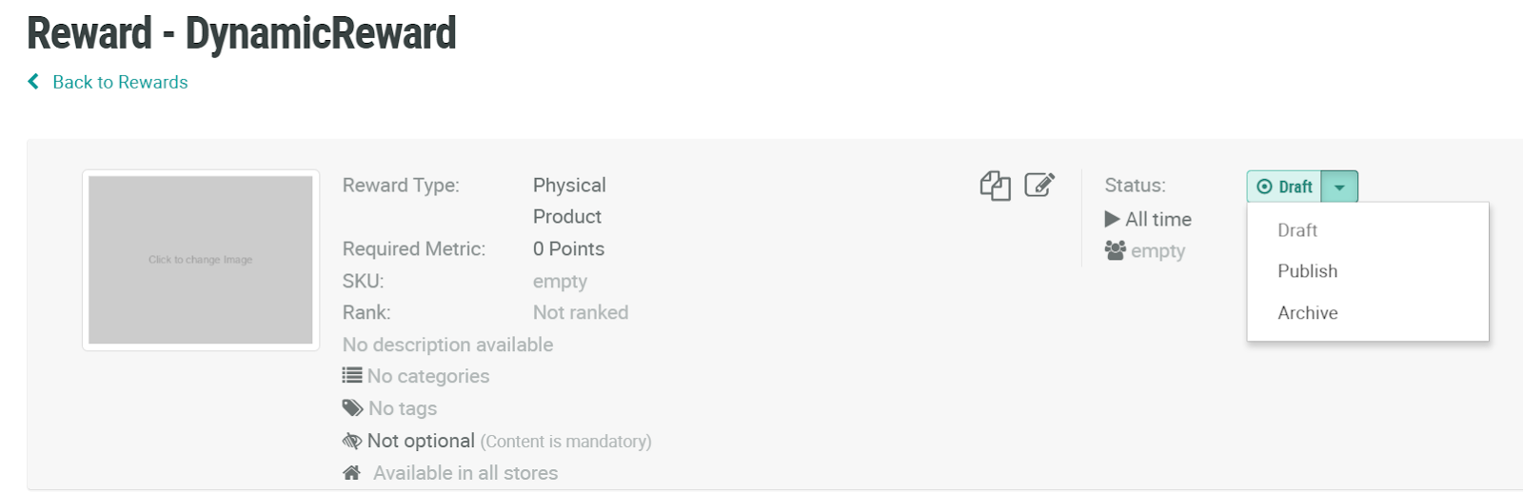This screenshot has height=493, width=1523.
Task: Click the Draft status button
Action: [x=1285, y=187]
